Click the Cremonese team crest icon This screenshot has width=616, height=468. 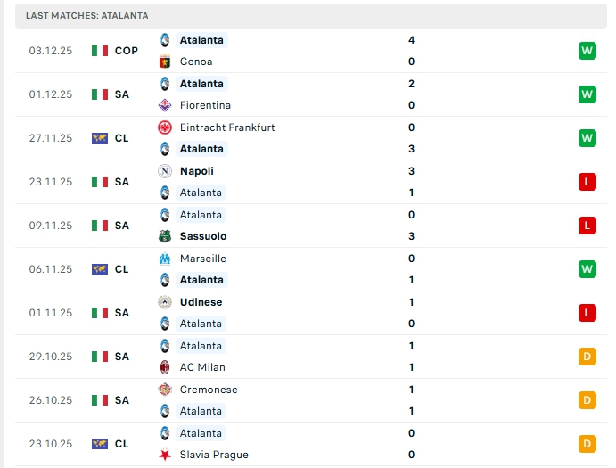[x=165, y=390]
